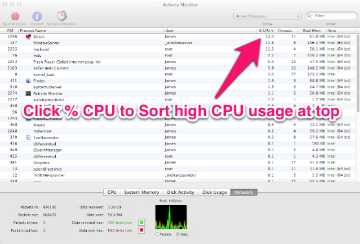Select the opendirectoryd process row
Screen dimensions: 360x244
click(x=178, y=169)
